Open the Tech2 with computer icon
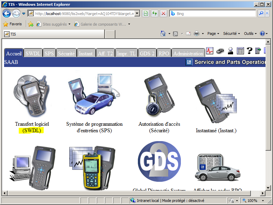 32,168
